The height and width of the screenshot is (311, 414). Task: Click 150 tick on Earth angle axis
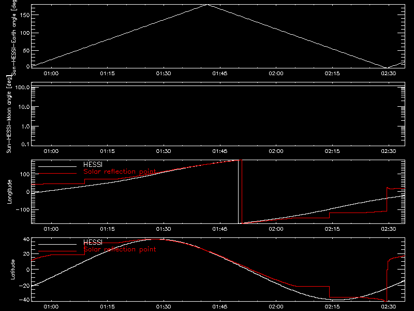[x=24, y=15]
